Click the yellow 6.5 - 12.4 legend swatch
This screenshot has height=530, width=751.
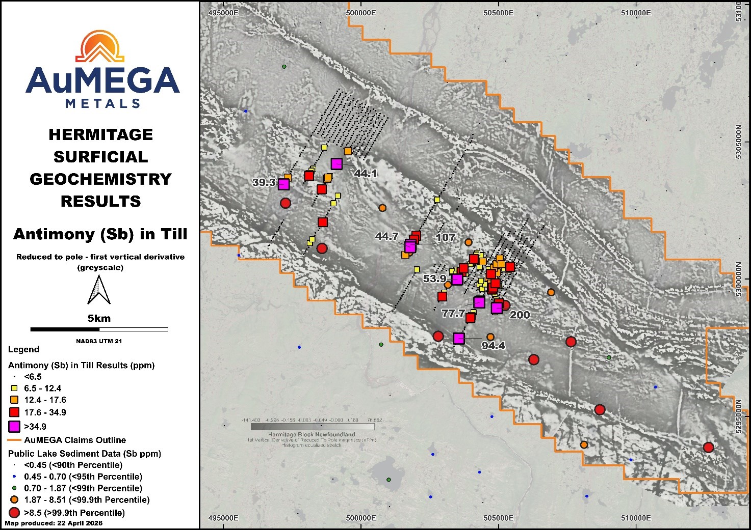[x=14, y=388]
